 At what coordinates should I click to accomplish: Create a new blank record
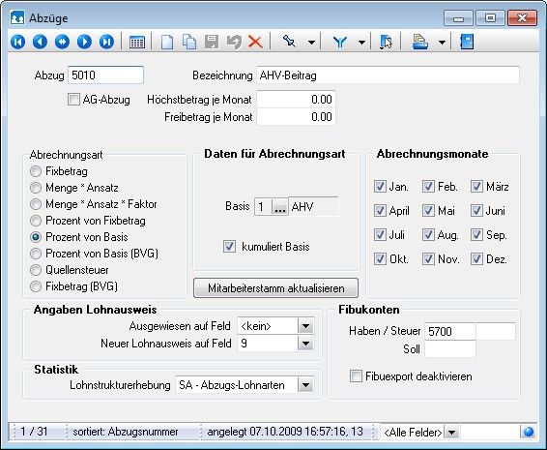[167, 43]
